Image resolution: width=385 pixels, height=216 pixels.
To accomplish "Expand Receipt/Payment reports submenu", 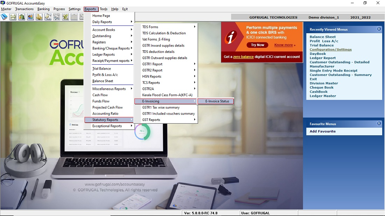I will [109, 60].
